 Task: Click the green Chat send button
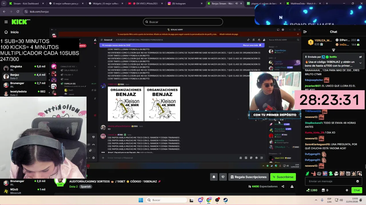tap(357, 190)
